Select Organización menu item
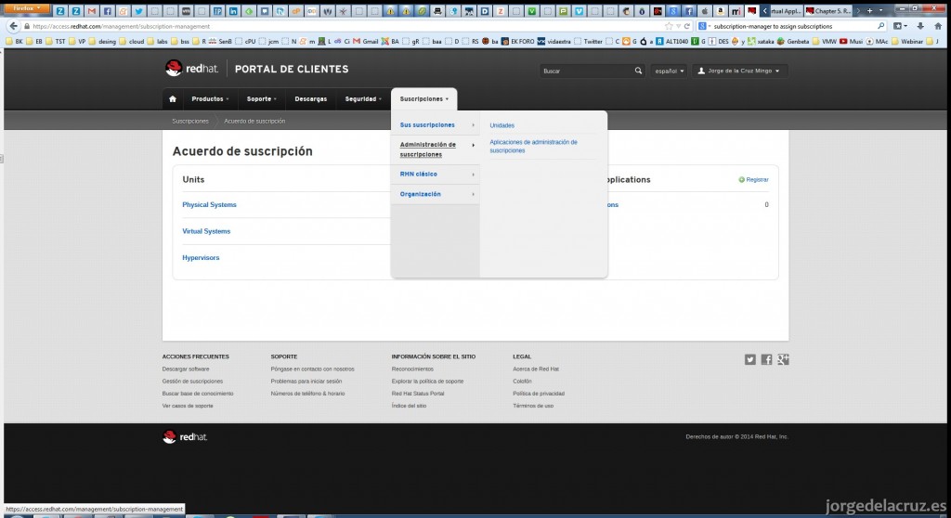 coord(436,194)
